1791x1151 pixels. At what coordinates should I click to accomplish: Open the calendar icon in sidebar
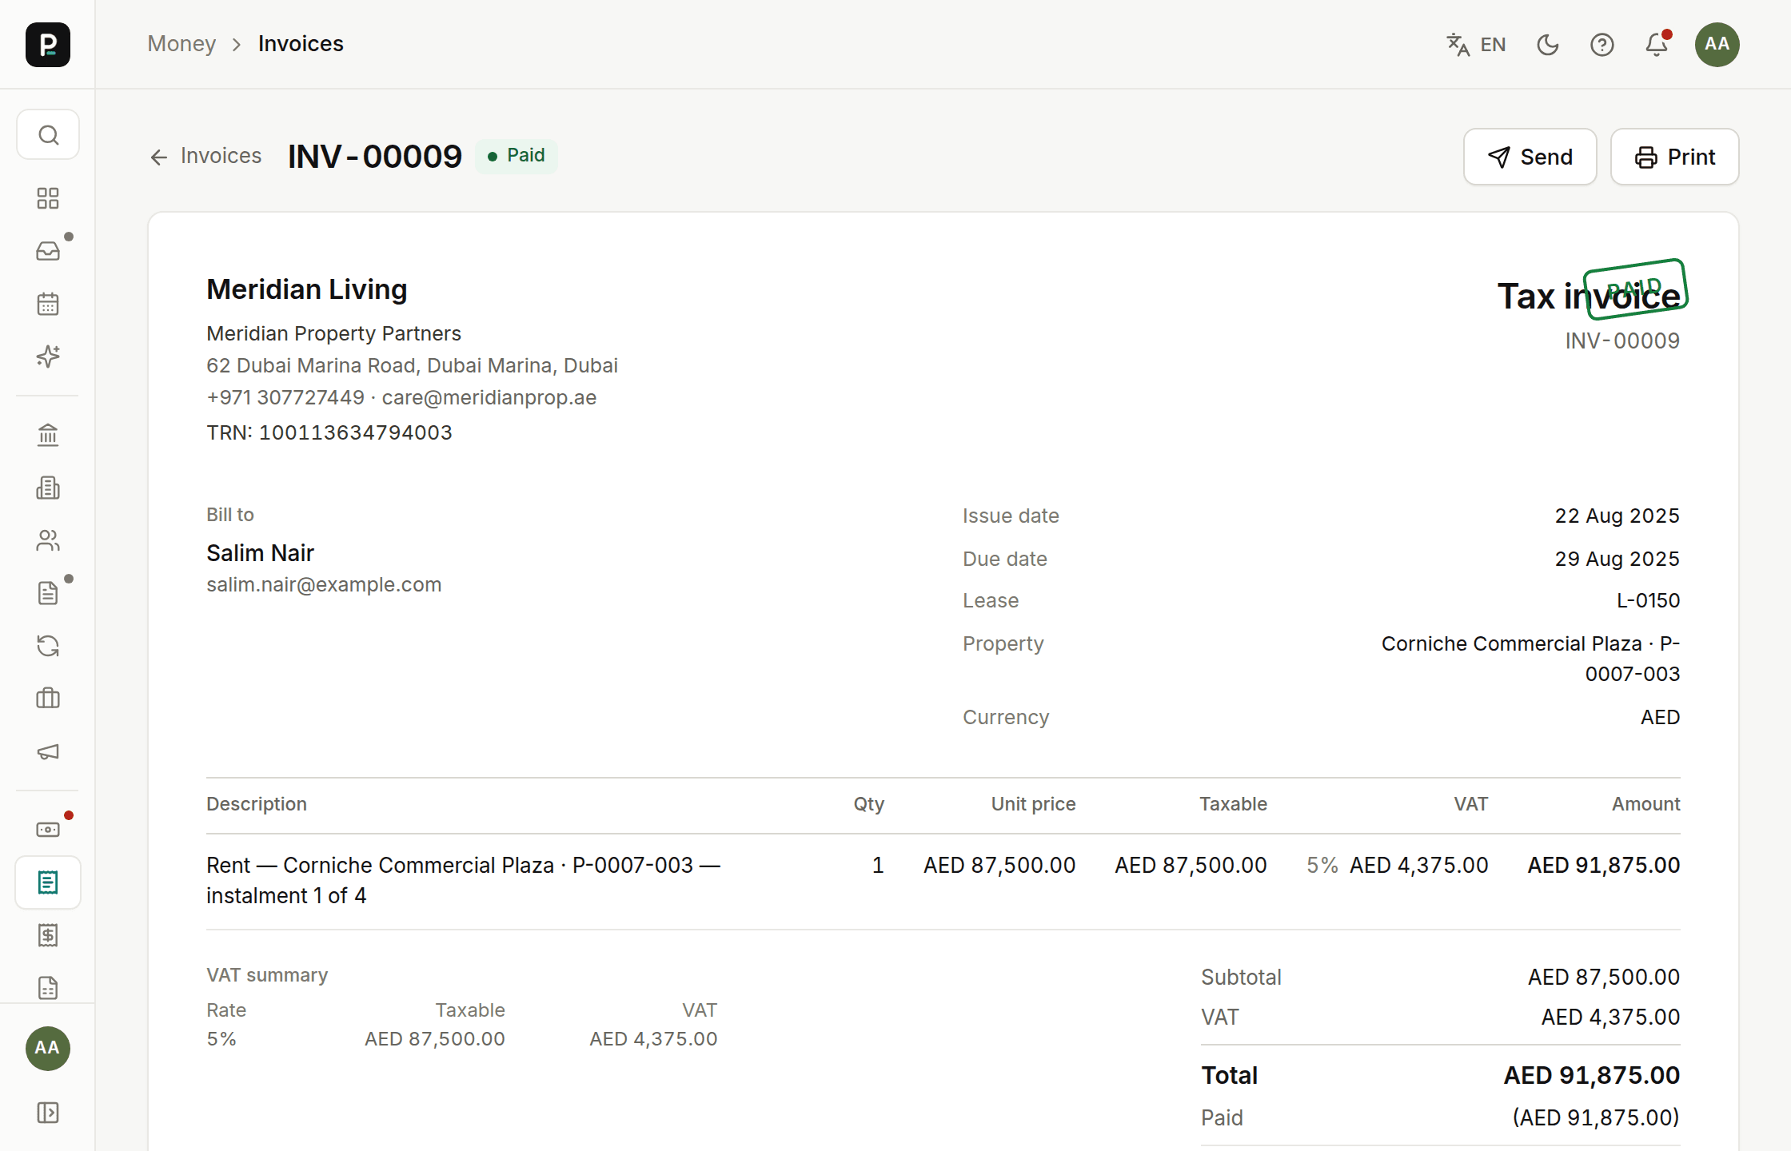click(x=48, y=304)
